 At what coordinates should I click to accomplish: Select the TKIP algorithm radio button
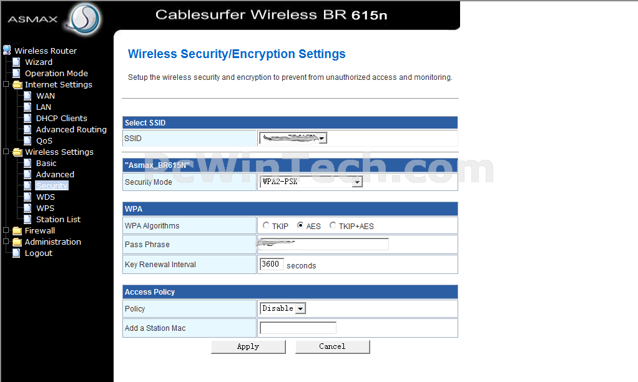(266, 225)
